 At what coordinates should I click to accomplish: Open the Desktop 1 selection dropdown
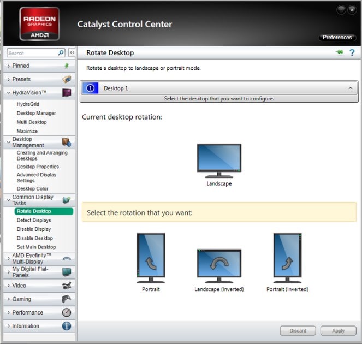[219, 88]
